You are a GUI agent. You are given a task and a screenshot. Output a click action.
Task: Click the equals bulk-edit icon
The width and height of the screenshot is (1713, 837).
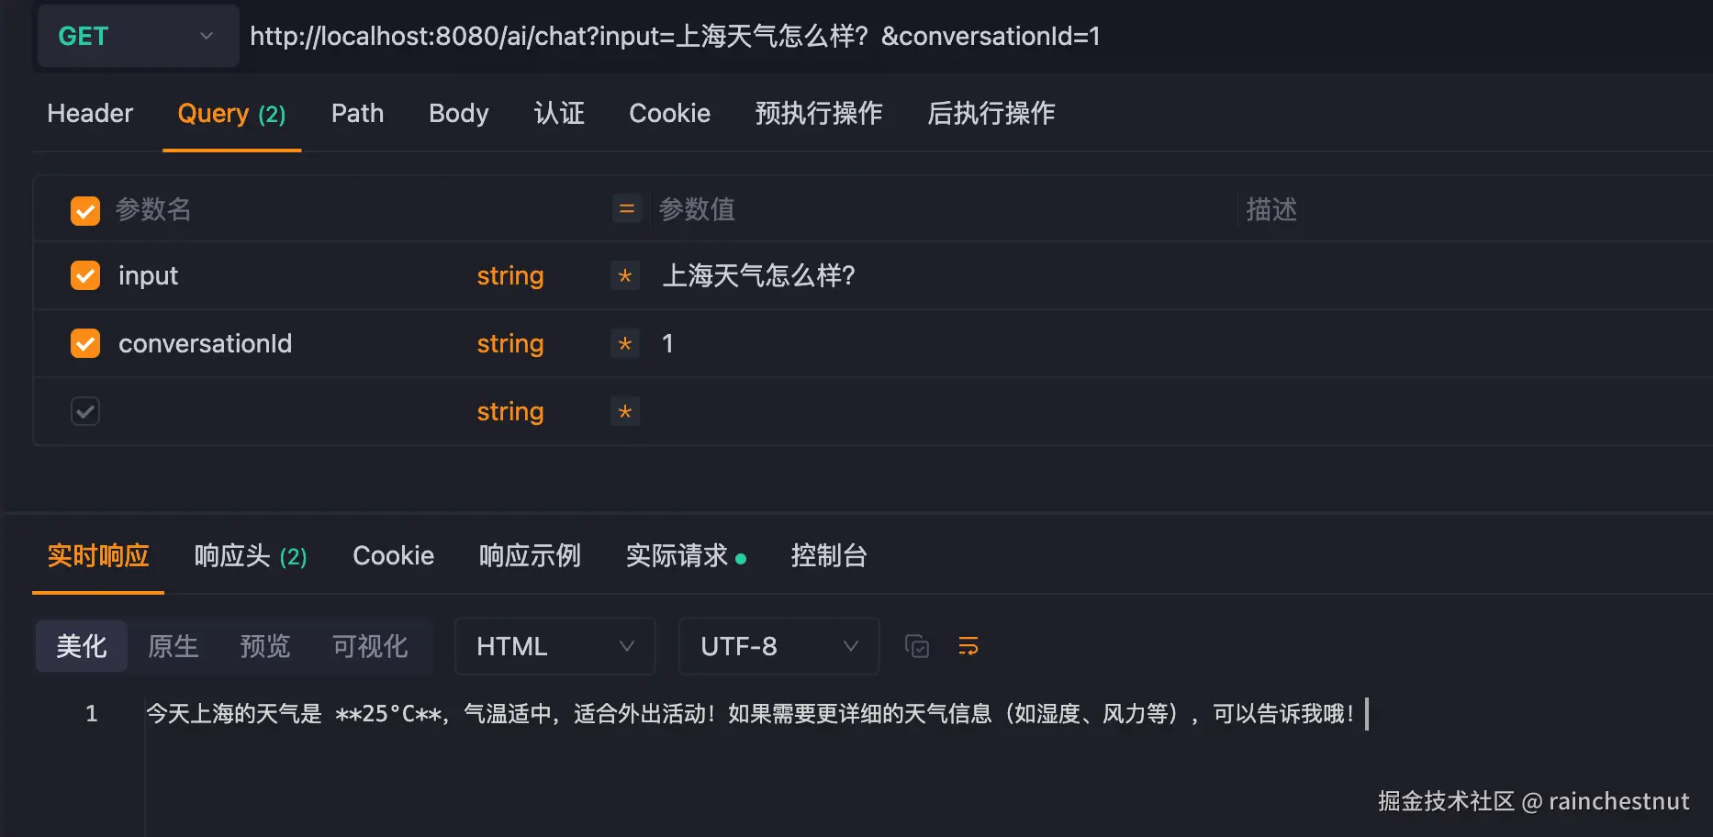(x=626, y=209)
